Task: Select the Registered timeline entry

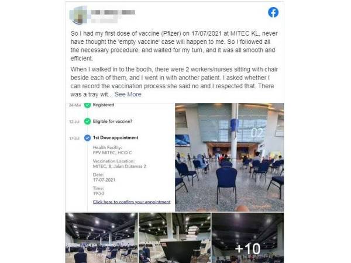Action: (x=104, y=105)
